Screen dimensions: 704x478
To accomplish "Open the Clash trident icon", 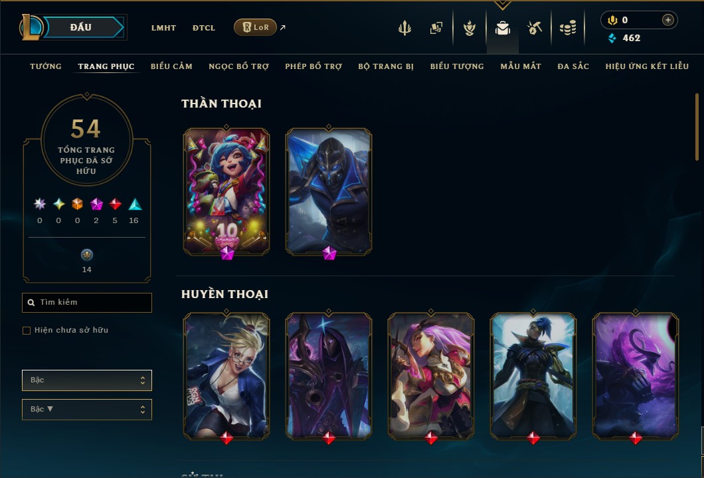I will 404,28.
